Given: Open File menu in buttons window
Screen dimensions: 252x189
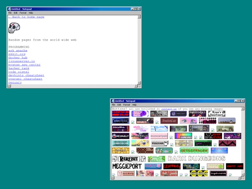Looking at the screenshot, I should 113,105.
